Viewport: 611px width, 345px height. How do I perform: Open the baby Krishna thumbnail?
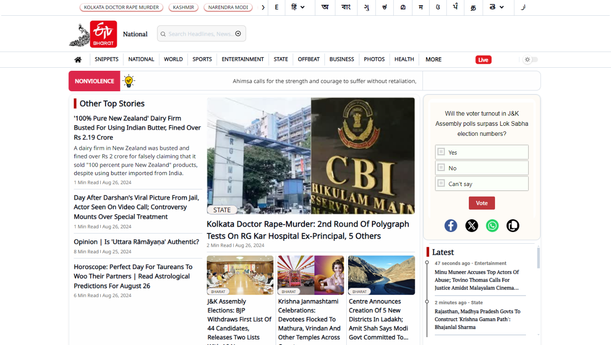(x=311, y=275)
